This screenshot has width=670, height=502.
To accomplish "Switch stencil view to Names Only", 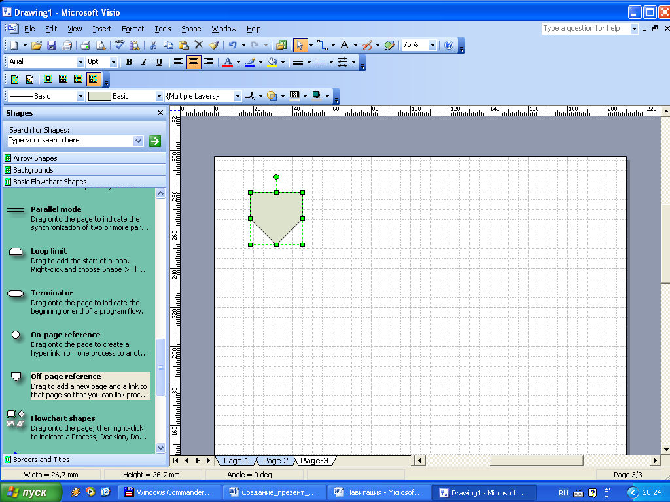I will coord(79,79).
